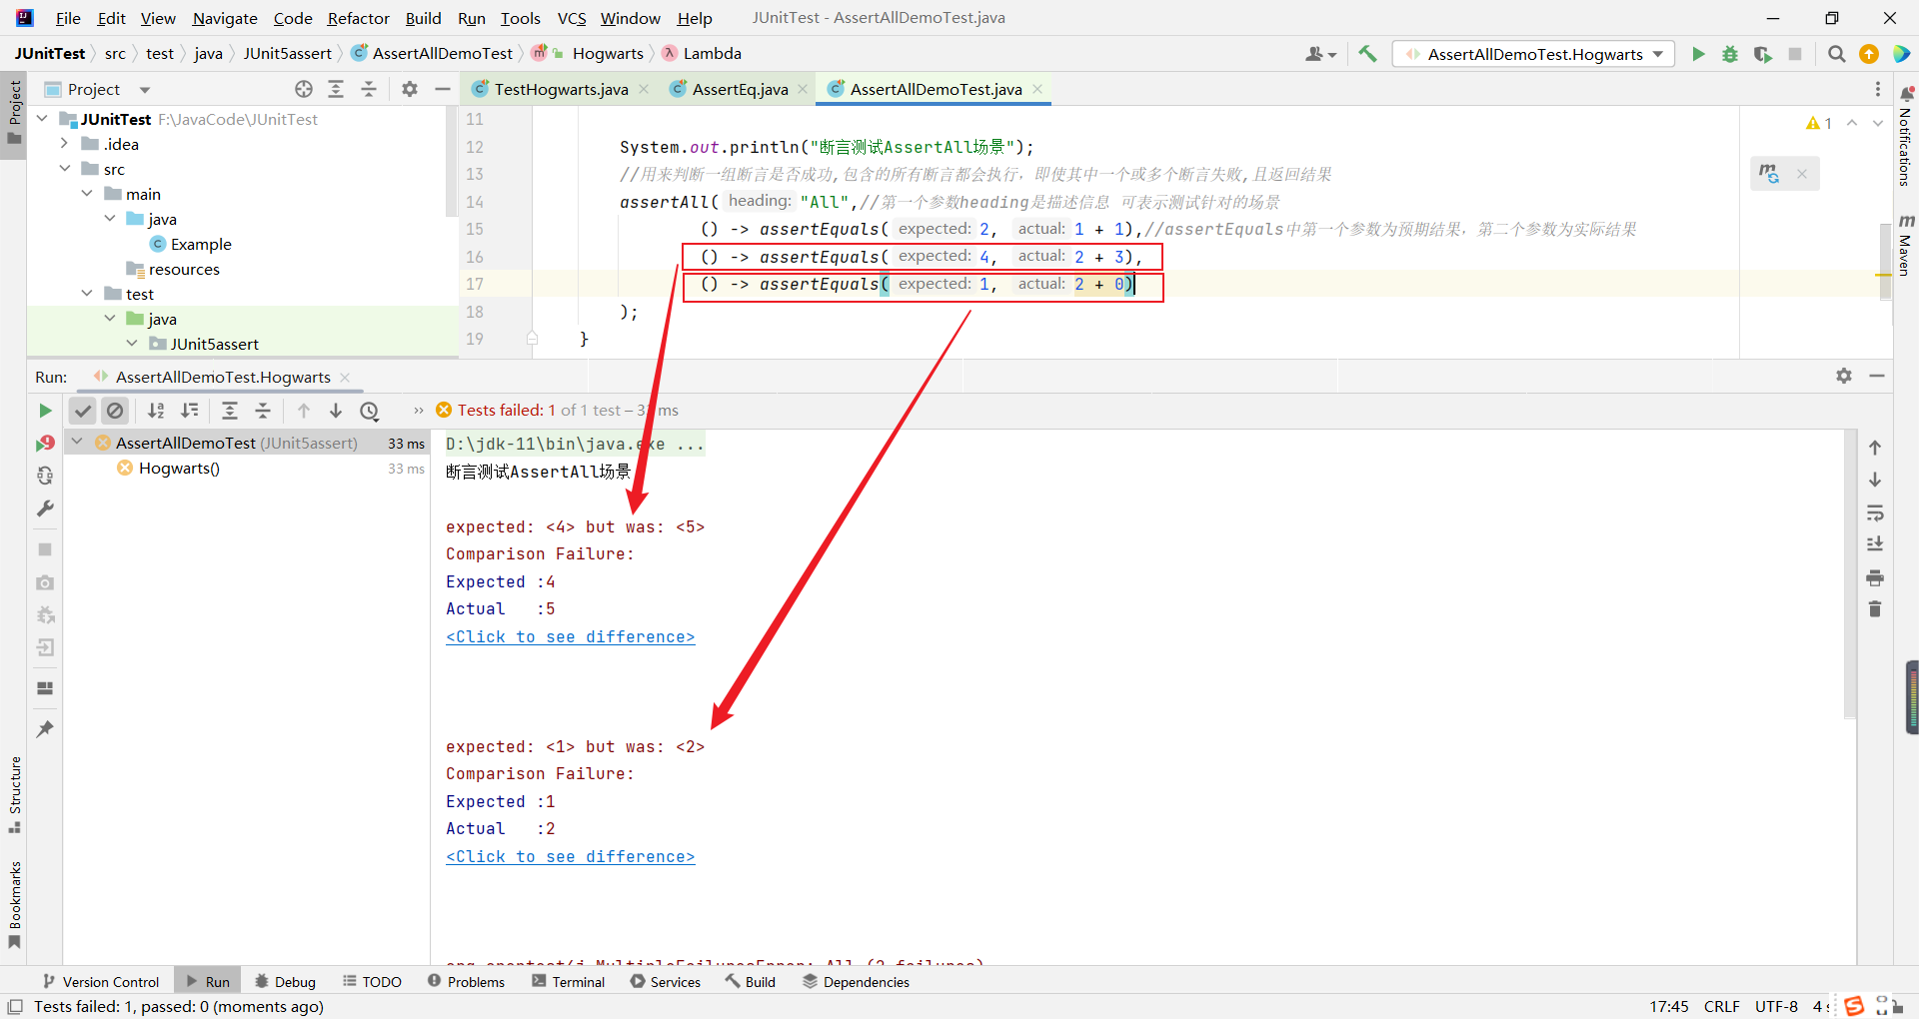Toggle Soft-Wrap in console output
This screenshot has width=1919, height=1019.
pyautogui.click(x=1875, y=512)
